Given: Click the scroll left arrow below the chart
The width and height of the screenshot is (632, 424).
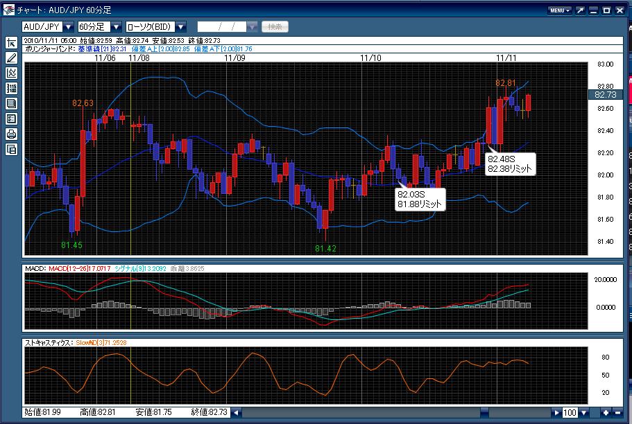Looking at the screenshot, I should point(237,412).
